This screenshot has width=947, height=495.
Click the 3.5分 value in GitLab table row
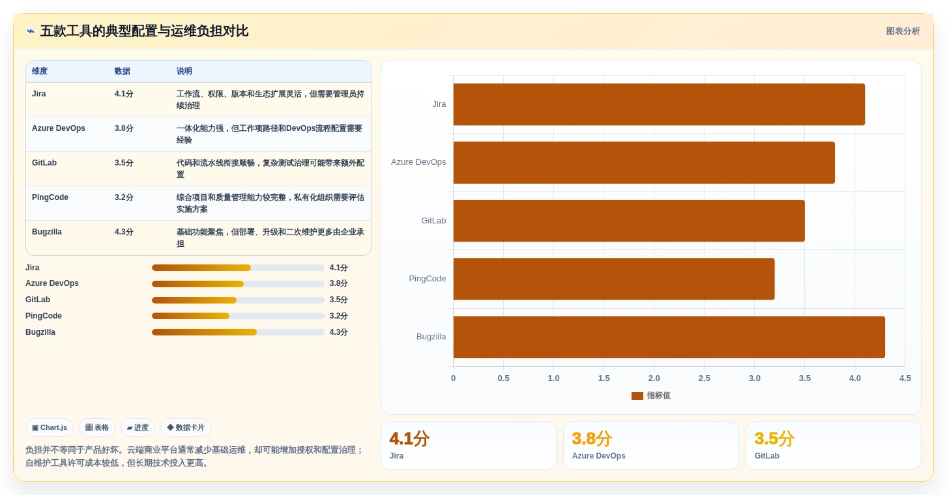tap(124, 163)
